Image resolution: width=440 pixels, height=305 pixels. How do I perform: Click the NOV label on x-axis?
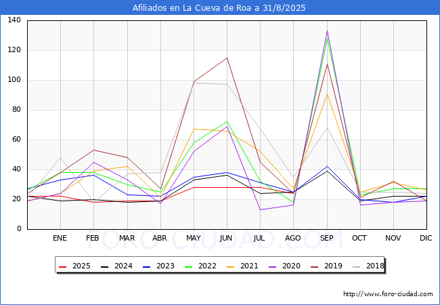coord(393,238)
